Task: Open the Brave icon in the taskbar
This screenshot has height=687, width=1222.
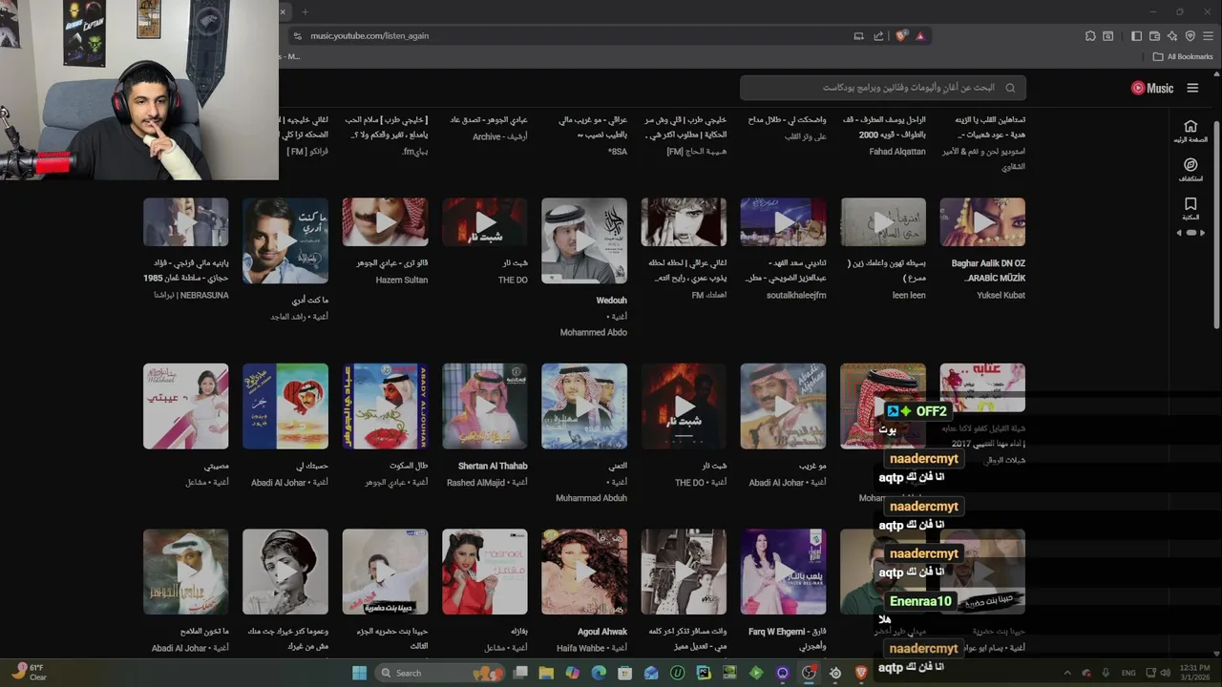Action: point(861,673)
